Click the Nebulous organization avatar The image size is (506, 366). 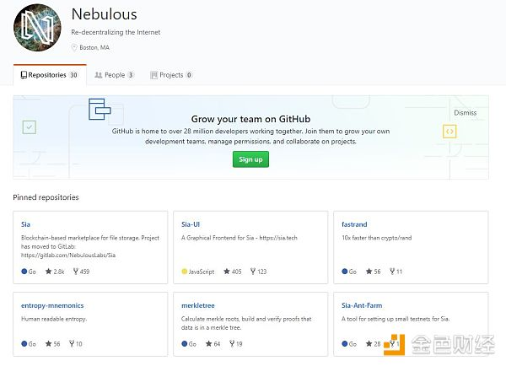pyautogui.click(x=37, y=27)
